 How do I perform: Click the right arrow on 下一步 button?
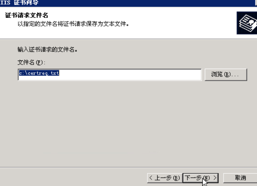point(215,178)
